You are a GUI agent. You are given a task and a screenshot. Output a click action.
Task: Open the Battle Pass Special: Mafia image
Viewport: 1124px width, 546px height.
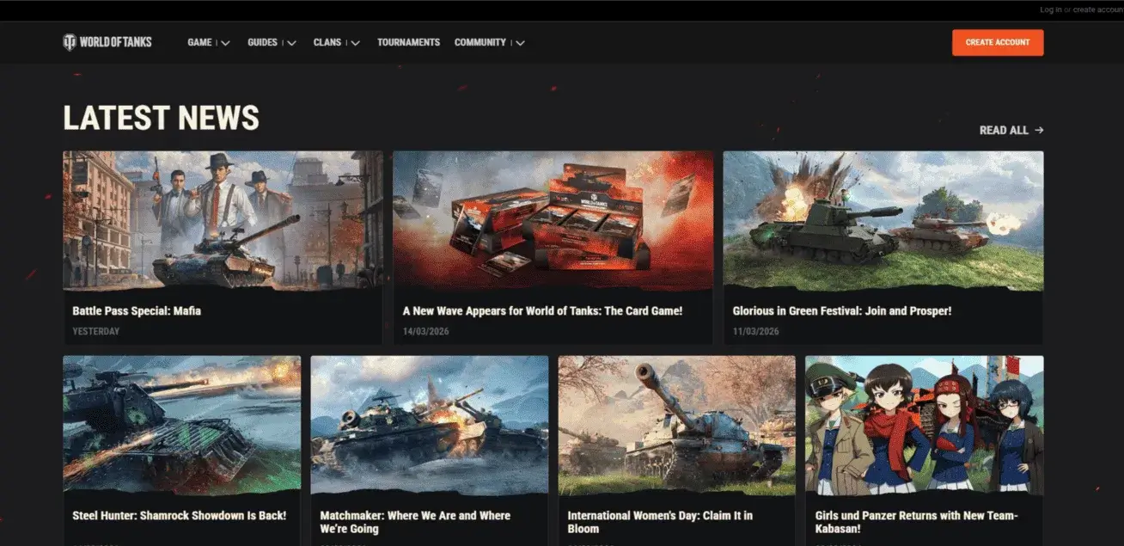coord(223,220)
